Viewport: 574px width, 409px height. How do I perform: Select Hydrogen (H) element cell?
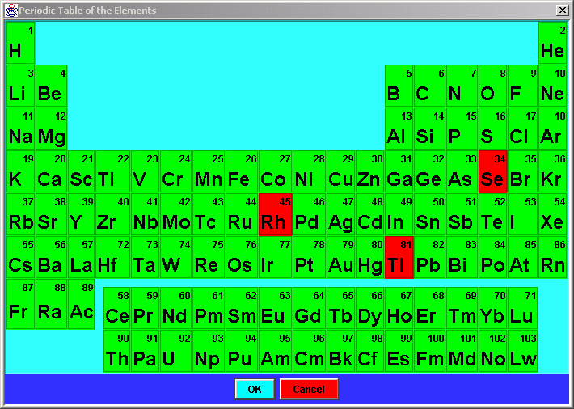(20, 43)
